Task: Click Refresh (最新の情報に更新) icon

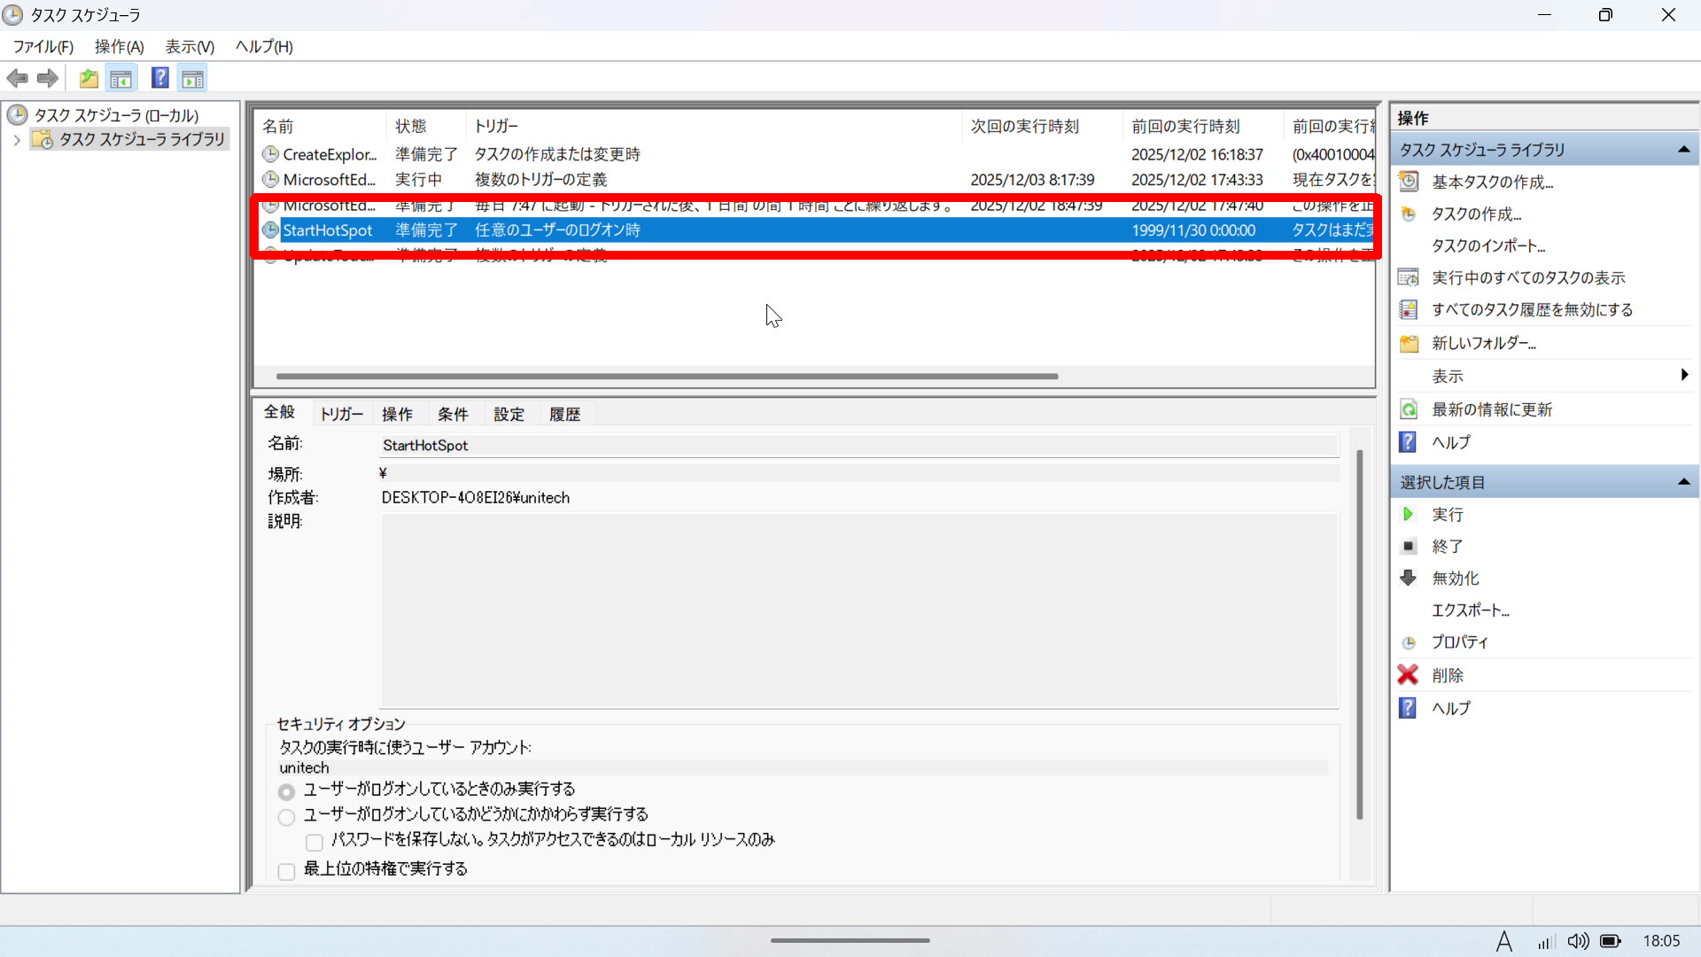Action: click(x=1409, y=409)
